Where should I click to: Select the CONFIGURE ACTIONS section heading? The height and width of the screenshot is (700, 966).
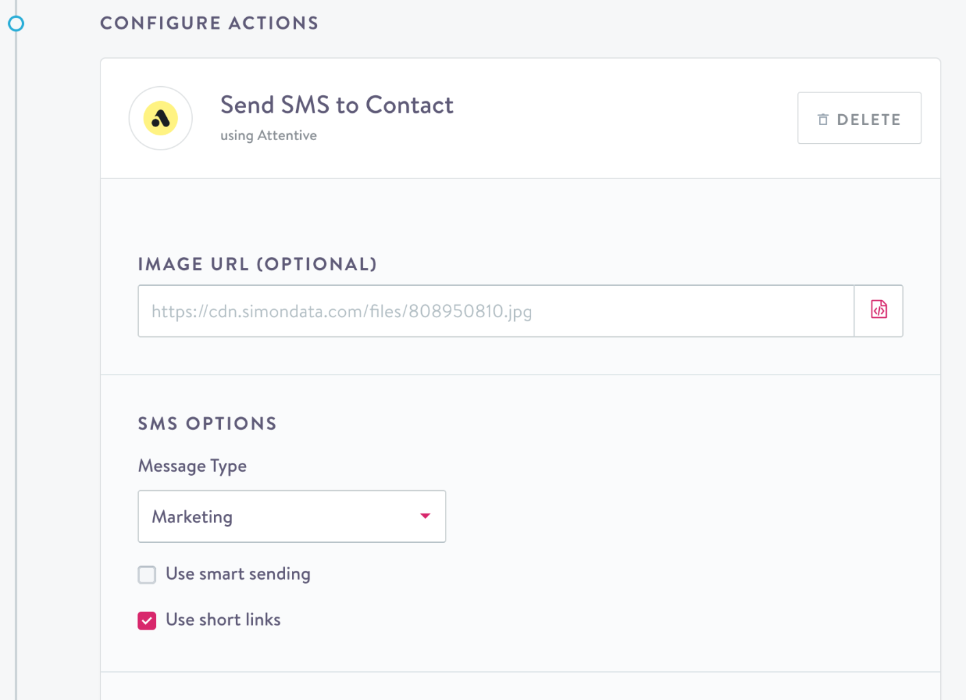pyautogui.click(x=209, y=23)
